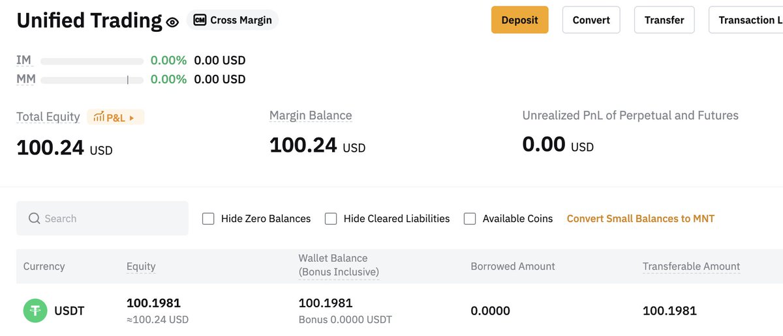Image resolution: width=783 pixels, height=336 pixels.
Task: Toggle balance visibility eye icon
Action: (x=172, y=22)
